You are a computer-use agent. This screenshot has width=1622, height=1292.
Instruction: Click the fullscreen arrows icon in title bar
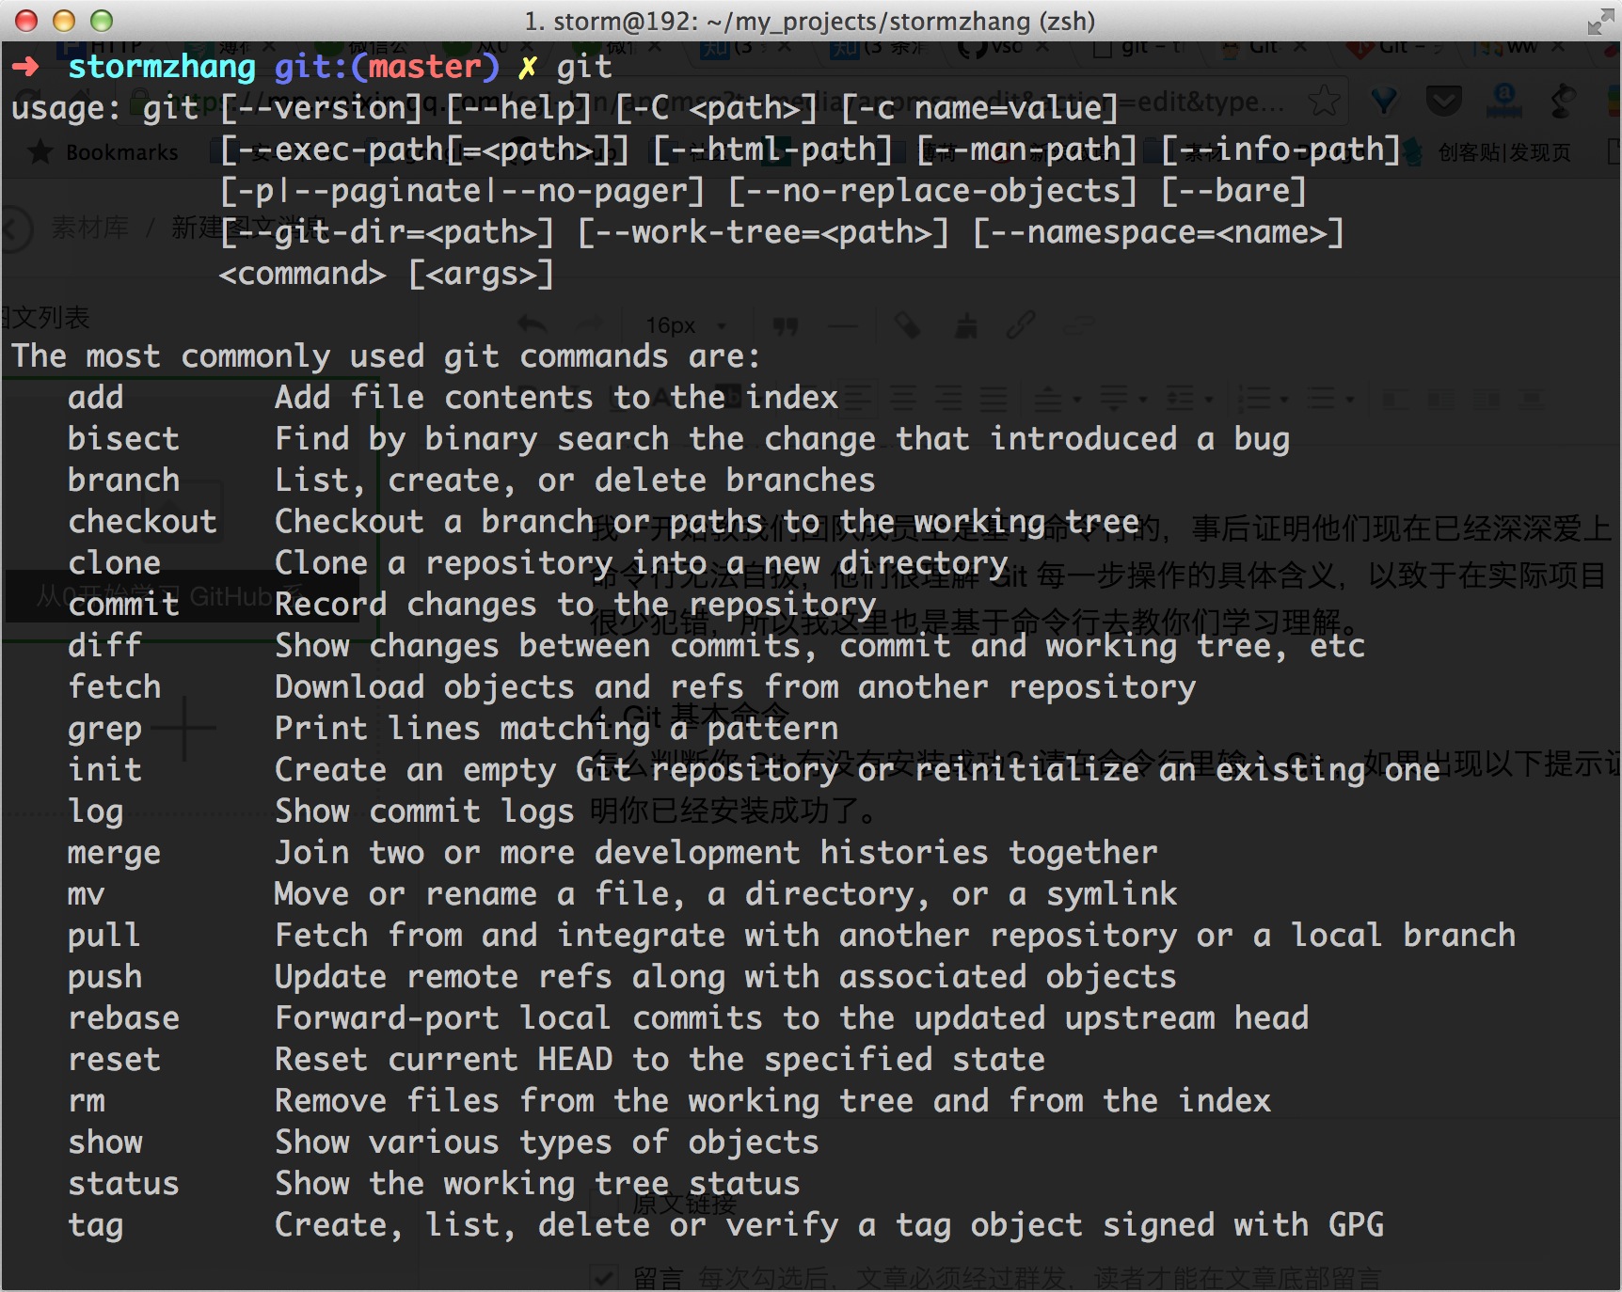(1599, 22)
